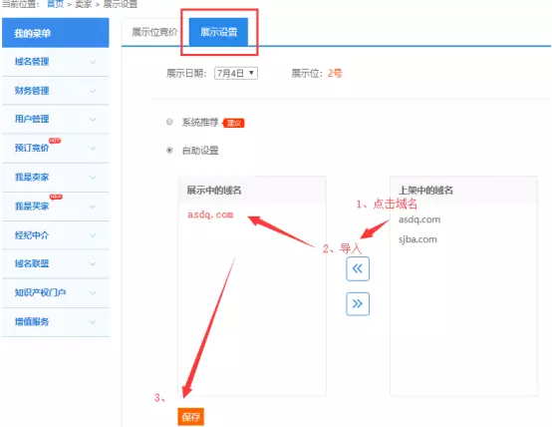Select the 系统推荐 radio option
Viewport: 552px width, 427px height.
point(169,122)
